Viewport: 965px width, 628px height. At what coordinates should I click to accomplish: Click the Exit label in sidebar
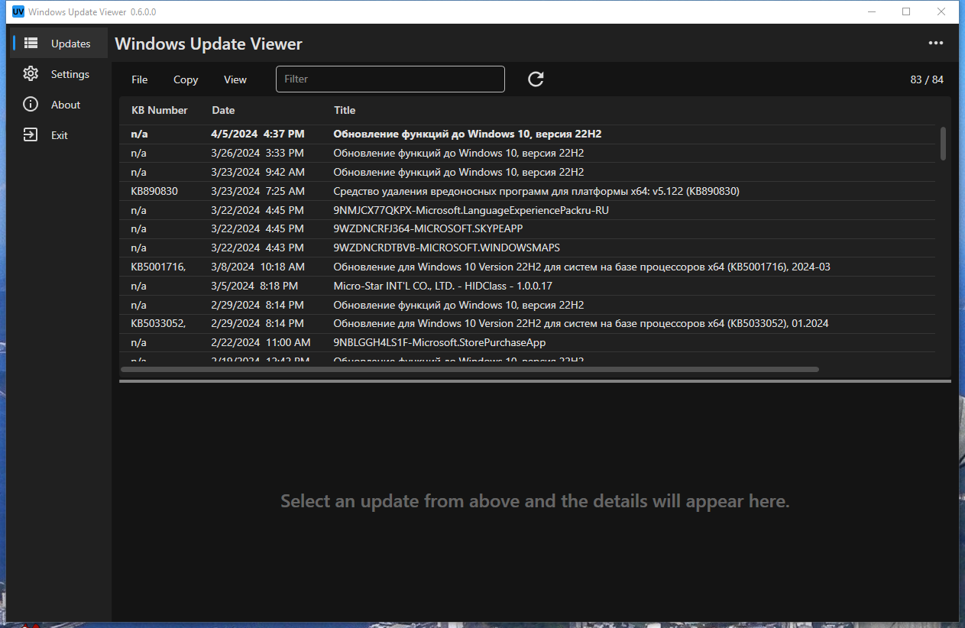pos(60,135)
